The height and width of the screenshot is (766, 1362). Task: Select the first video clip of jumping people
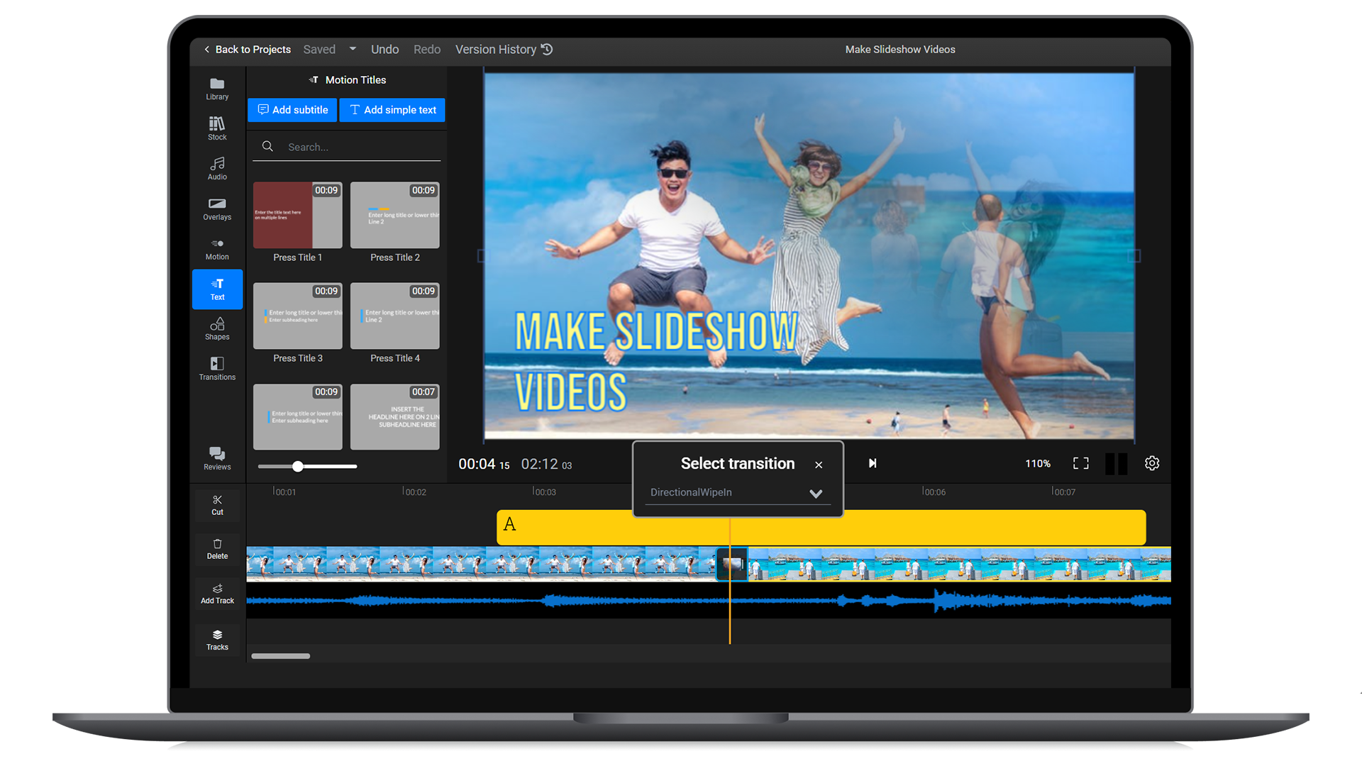click(x=482, y=565)
